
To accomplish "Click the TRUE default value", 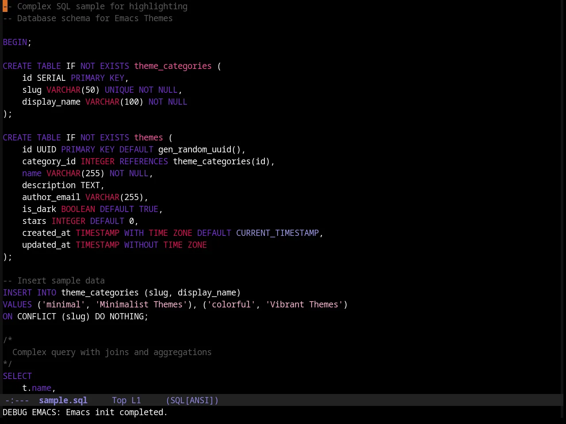I will 149,209.
